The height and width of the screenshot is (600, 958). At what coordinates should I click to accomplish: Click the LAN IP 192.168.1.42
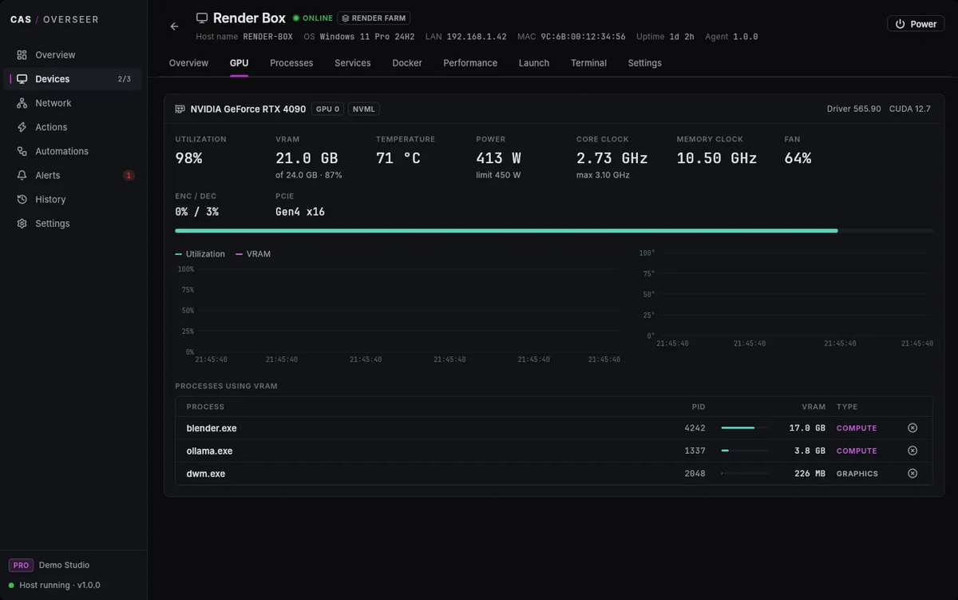[477, 37]
